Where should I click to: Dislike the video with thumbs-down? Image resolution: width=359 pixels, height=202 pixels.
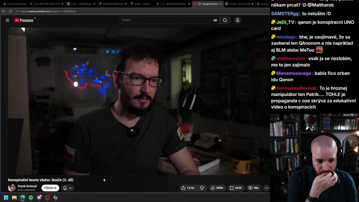tap(202, 188)
